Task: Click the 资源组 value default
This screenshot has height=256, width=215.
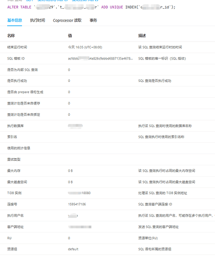Action: coord(73,249)
